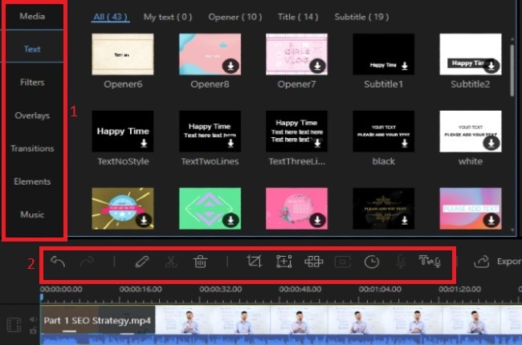The width and height of the screenshot is (522, 345).
Task: Switch to the Subtitle ( 19 ) tab
Action: [x=362, y=16]
